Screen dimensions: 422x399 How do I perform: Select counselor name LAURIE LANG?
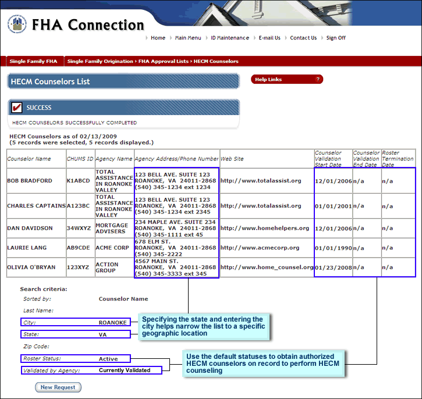click(27, 248)
